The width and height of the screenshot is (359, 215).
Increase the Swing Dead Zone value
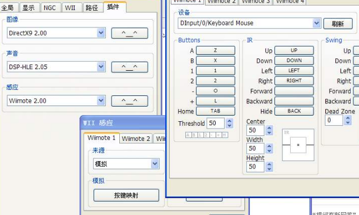pyautogui.click(x=348, y=117)
